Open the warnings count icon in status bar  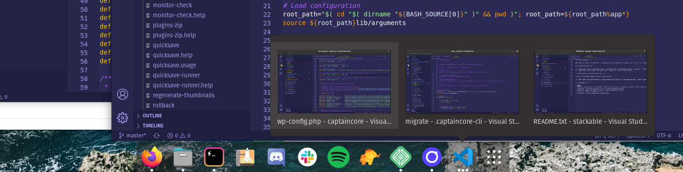point(185,136)
